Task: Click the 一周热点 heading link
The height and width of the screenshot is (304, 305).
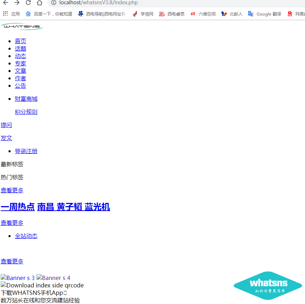Action: [x=18, y=207]
